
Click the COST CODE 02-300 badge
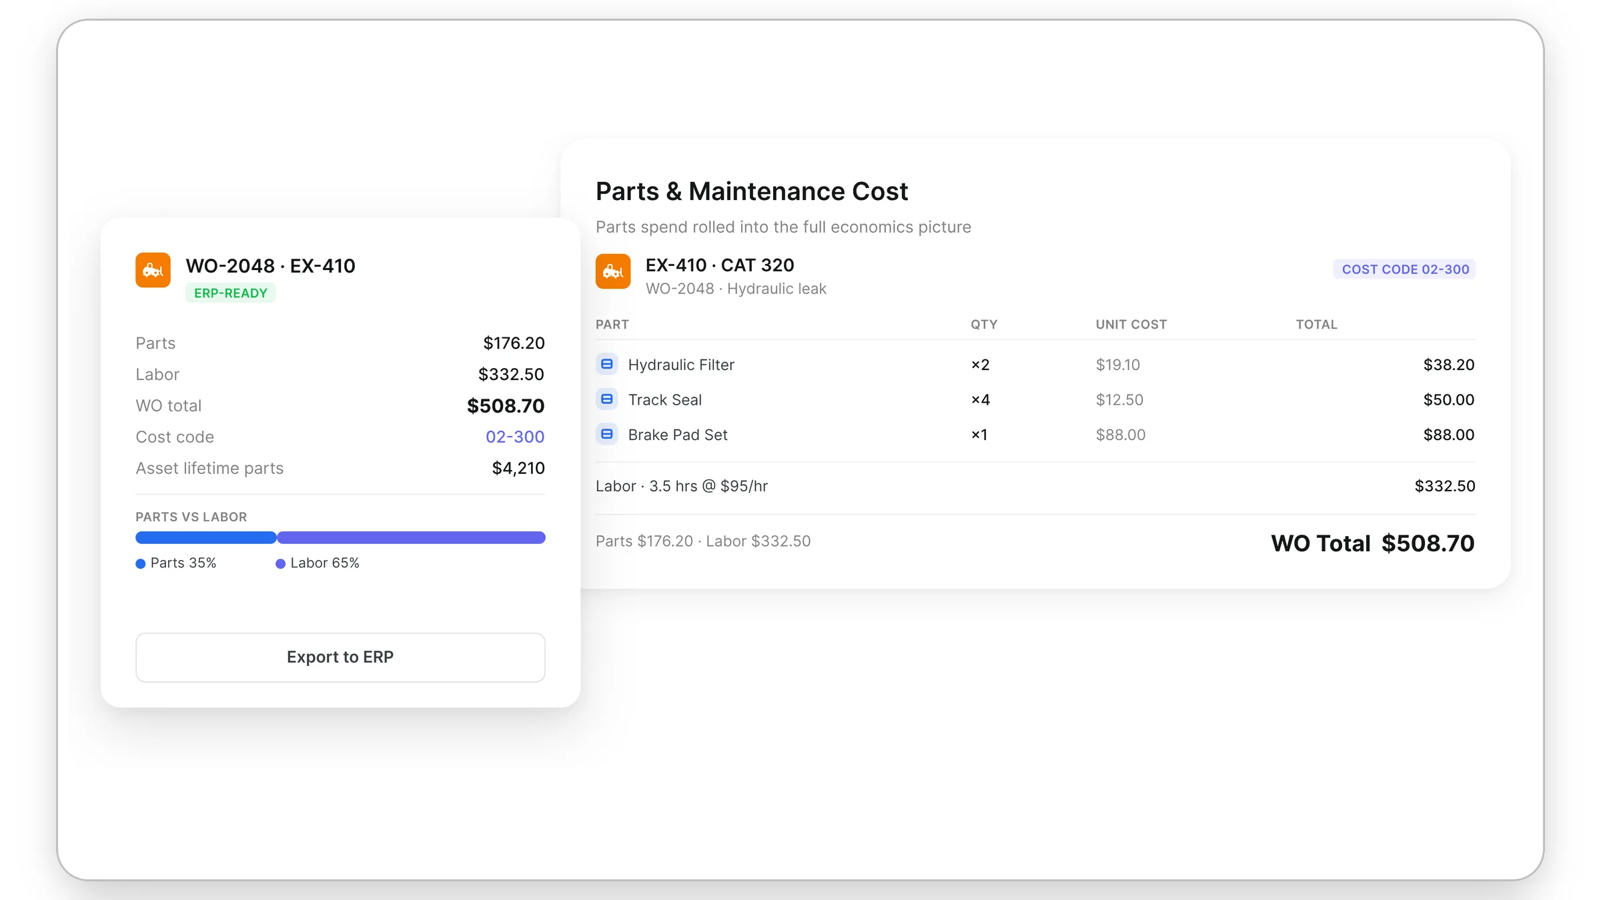[1405, 269]
